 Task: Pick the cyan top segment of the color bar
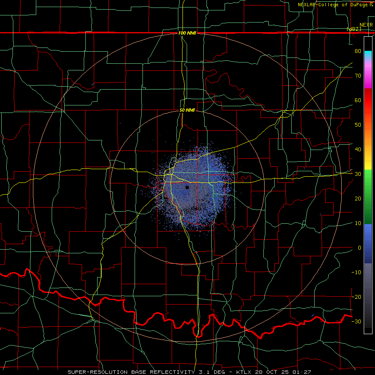[368, 55]
